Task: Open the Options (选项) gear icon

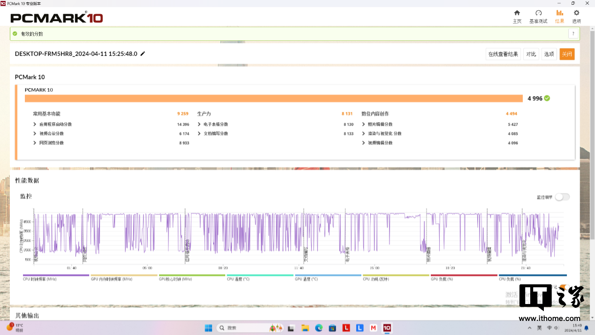Action: (576, 13)
